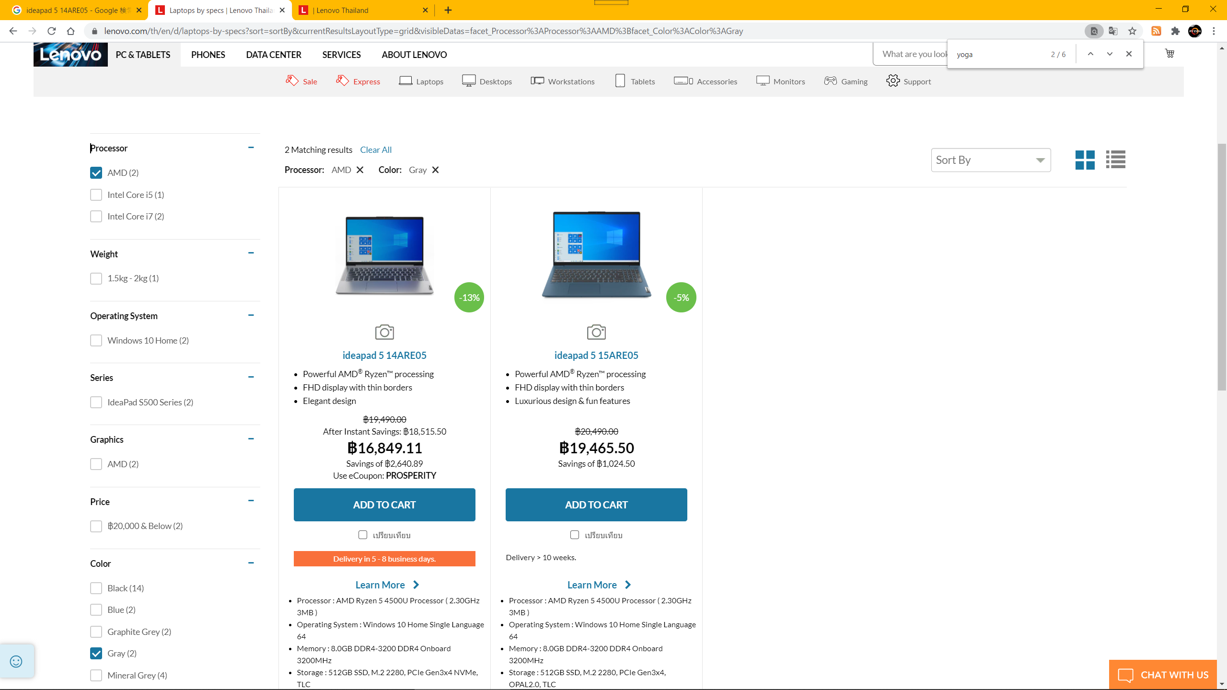This screenshot has width=1227, height=690.
Task: Open the PHONES menu
Action: tap(208, 55)
